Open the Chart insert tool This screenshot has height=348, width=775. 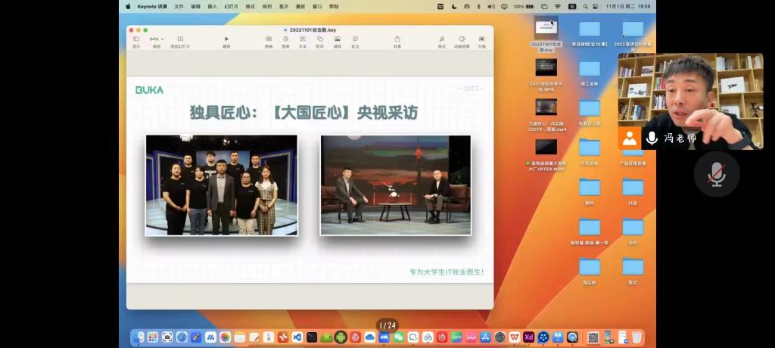[x=285, y=39]
